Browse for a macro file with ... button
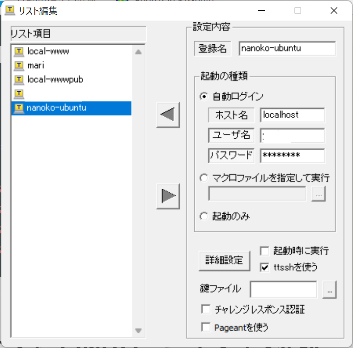 tap(319, 194)
